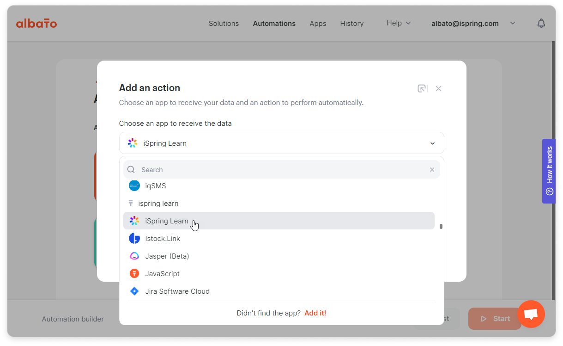Click the albato@ispring.com account label
Viewport: 563px width, 346px height.
click(x=465, y=23)
